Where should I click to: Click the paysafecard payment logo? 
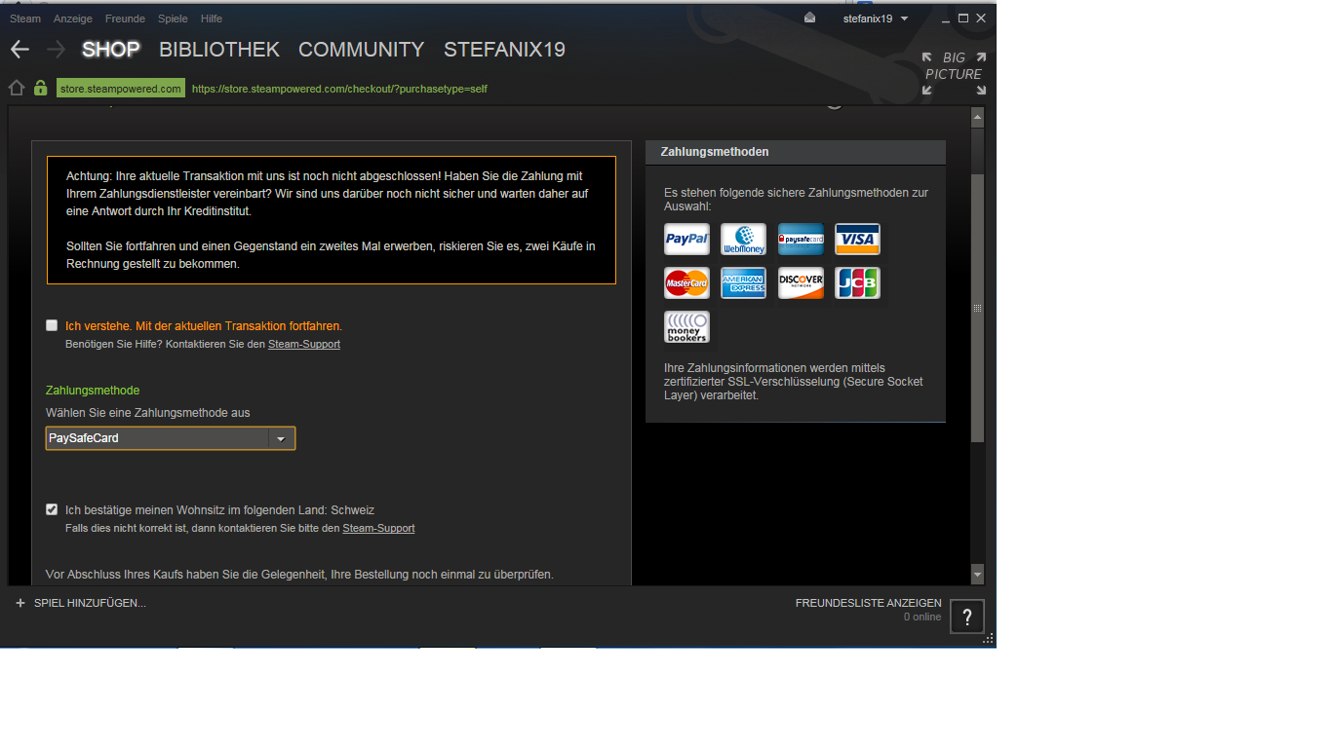click(x=801, y=239)
